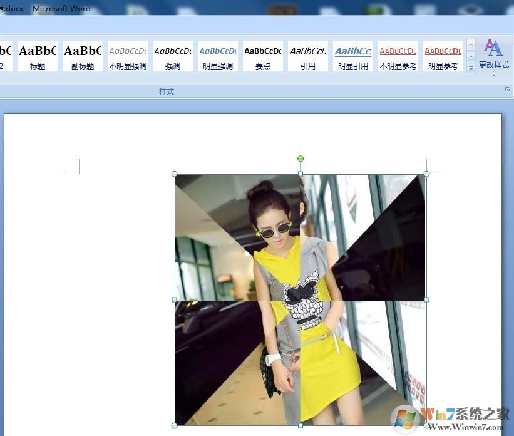Expand the full styles gallery
Image resolution: width=514 pixels, height=436 pixels.
tap(470, 68)
